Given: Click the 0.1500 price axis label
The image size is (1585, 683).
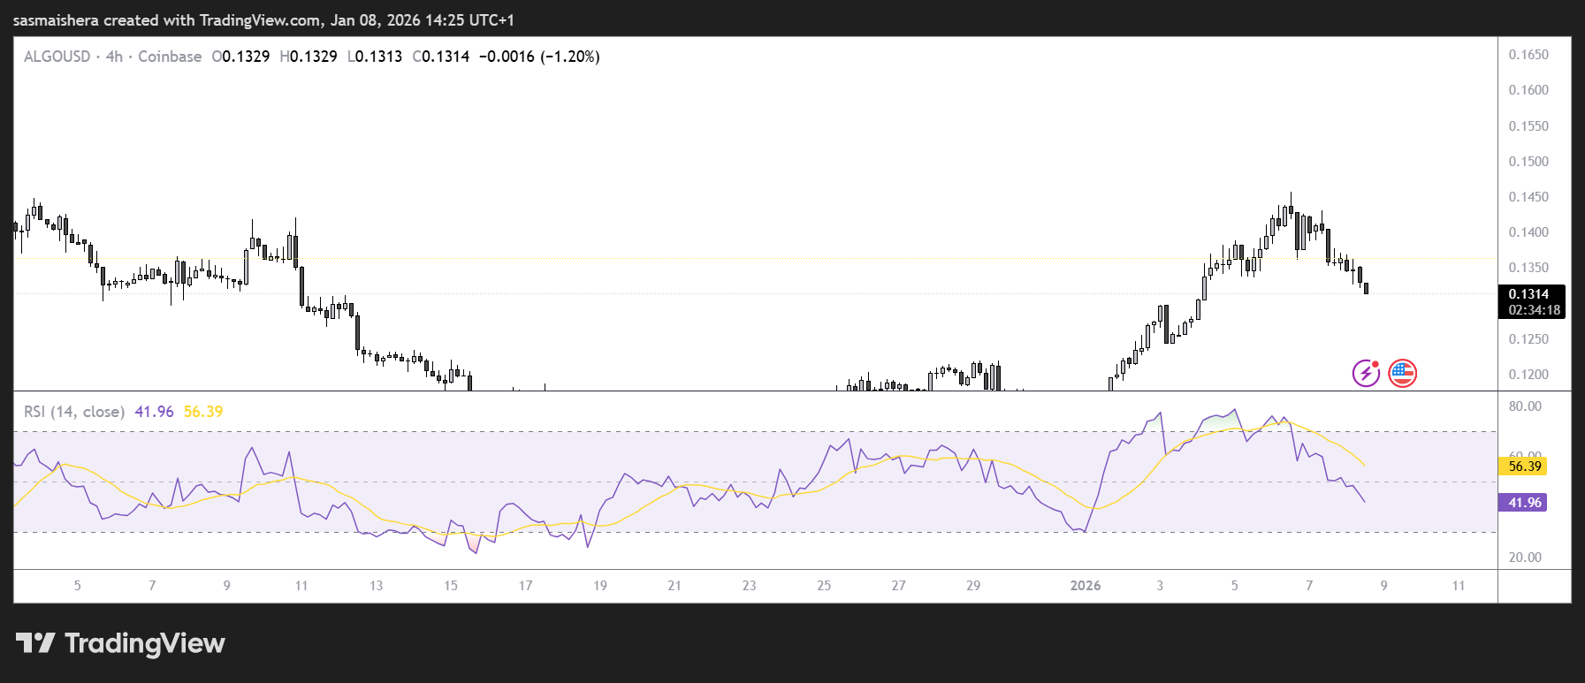Looking at the screenshot, I should pyautogui.click(x=1528, y=162).
